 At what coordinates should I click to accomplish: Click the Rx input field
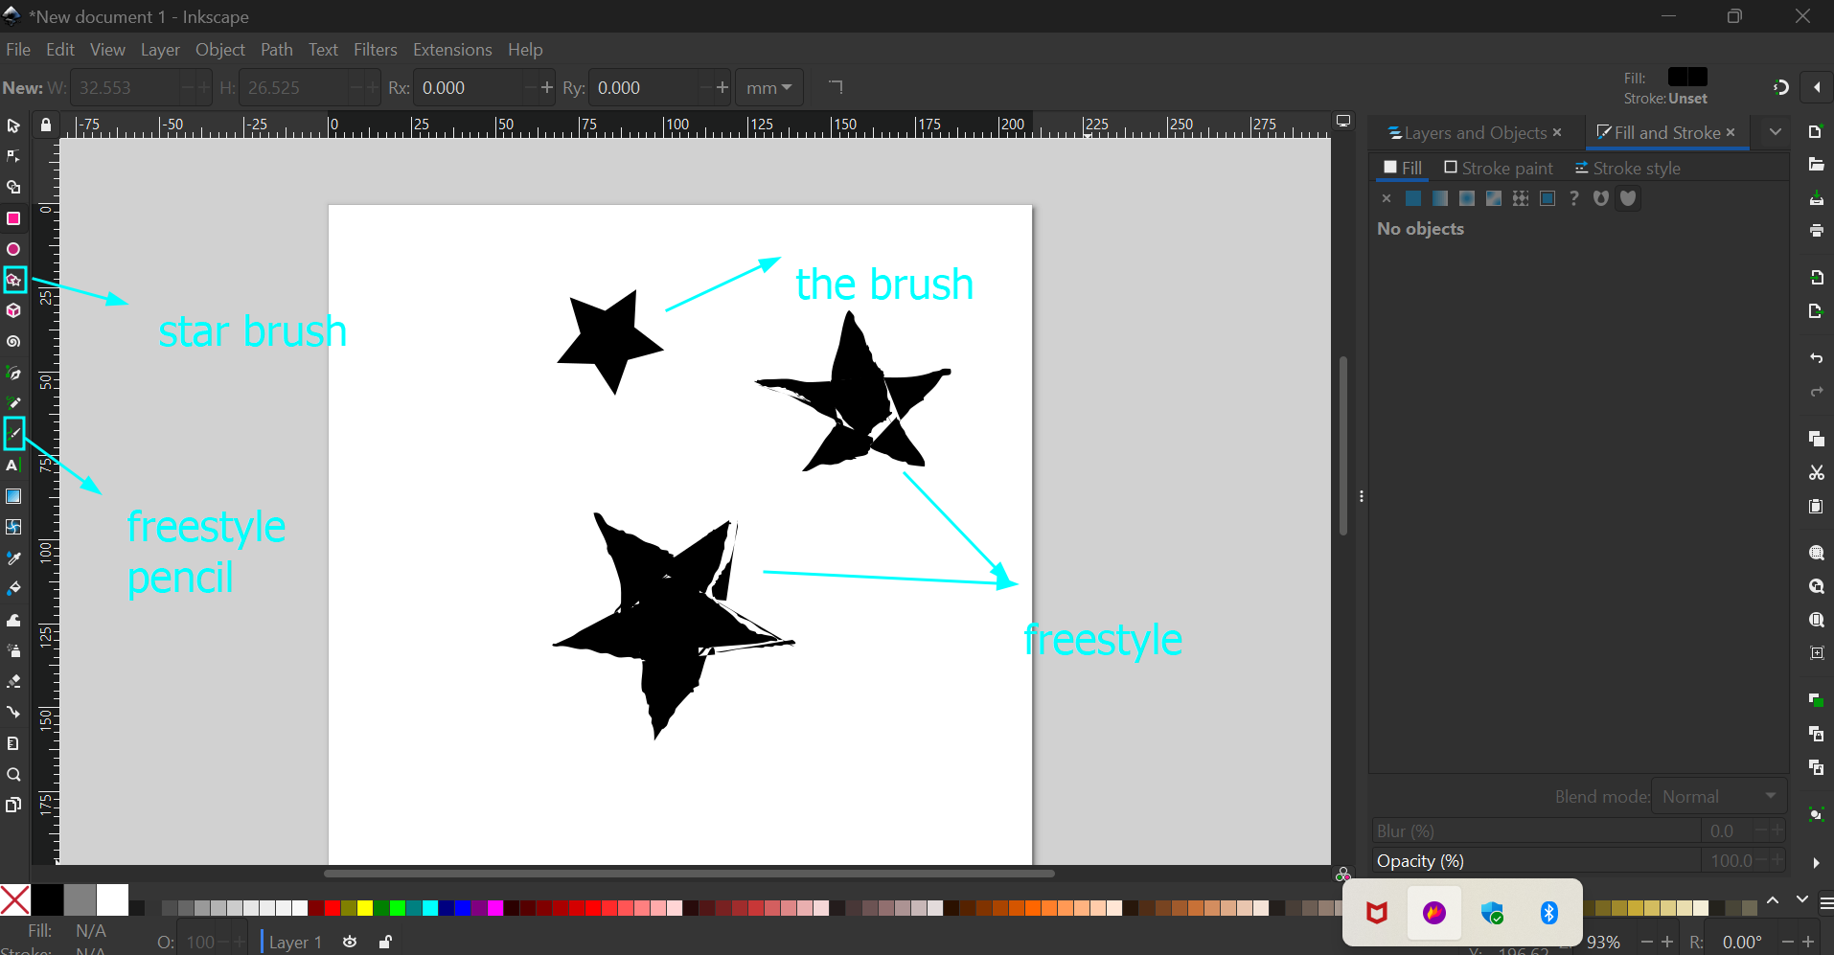[x=470, y=88]
